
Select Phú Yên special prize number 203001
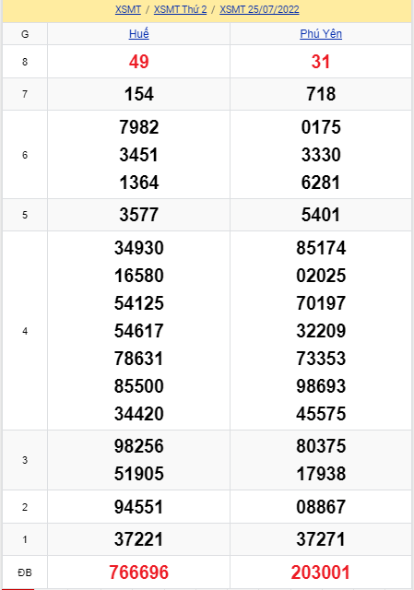click(321, 572)
